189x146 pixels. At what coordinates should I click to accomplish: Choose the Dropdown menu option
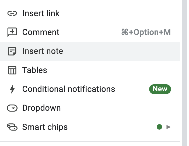(41, 108)
